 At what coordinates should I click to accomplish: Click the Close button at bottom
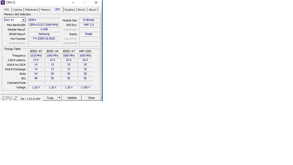(91, 98)
